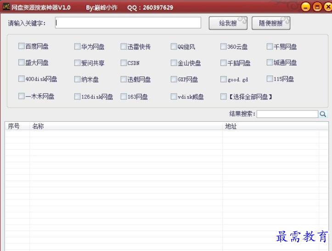Select the 115网盘 checkbox
This screenshot has height=251, width=332.
click(x=270, y=79)
